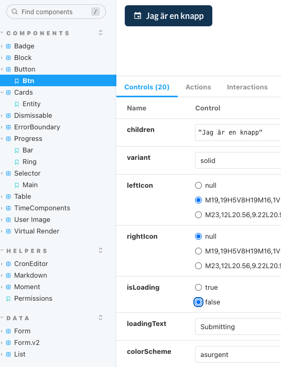Edit the children text field
This screenshot has height=367, width=281.
(x=238, y=132)
